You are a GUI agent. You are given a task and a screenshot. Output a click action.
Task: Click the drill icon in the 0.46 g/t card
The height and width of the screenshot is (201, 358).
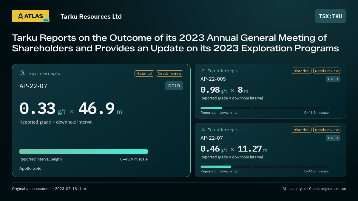203,130
